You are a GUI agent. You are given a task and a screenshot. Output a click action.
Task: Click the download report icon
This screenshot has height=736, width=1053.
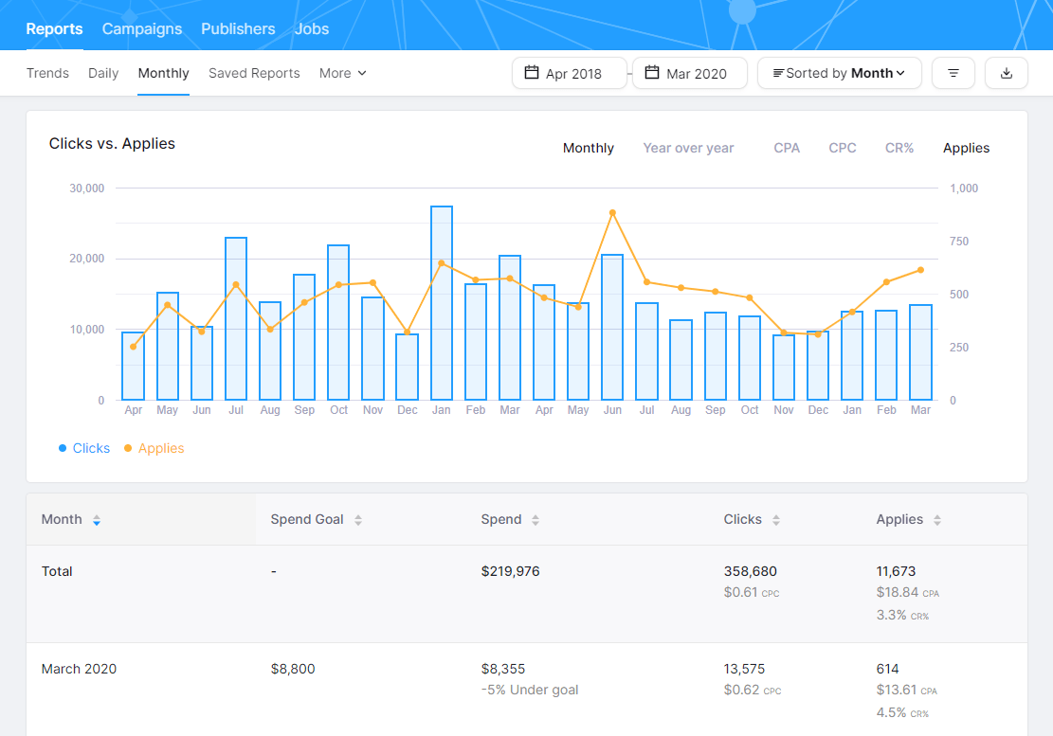1006,73
